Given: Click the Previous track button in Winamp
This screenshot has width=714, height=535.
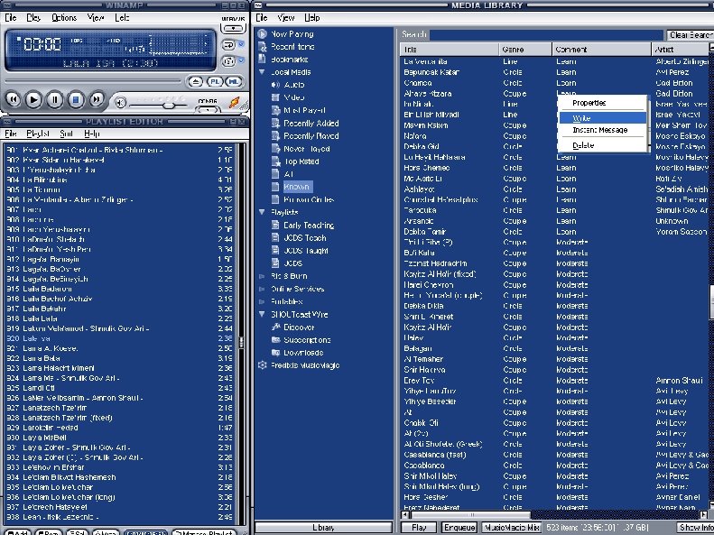Looking at the screenshot, I should (x=13, y=99).
